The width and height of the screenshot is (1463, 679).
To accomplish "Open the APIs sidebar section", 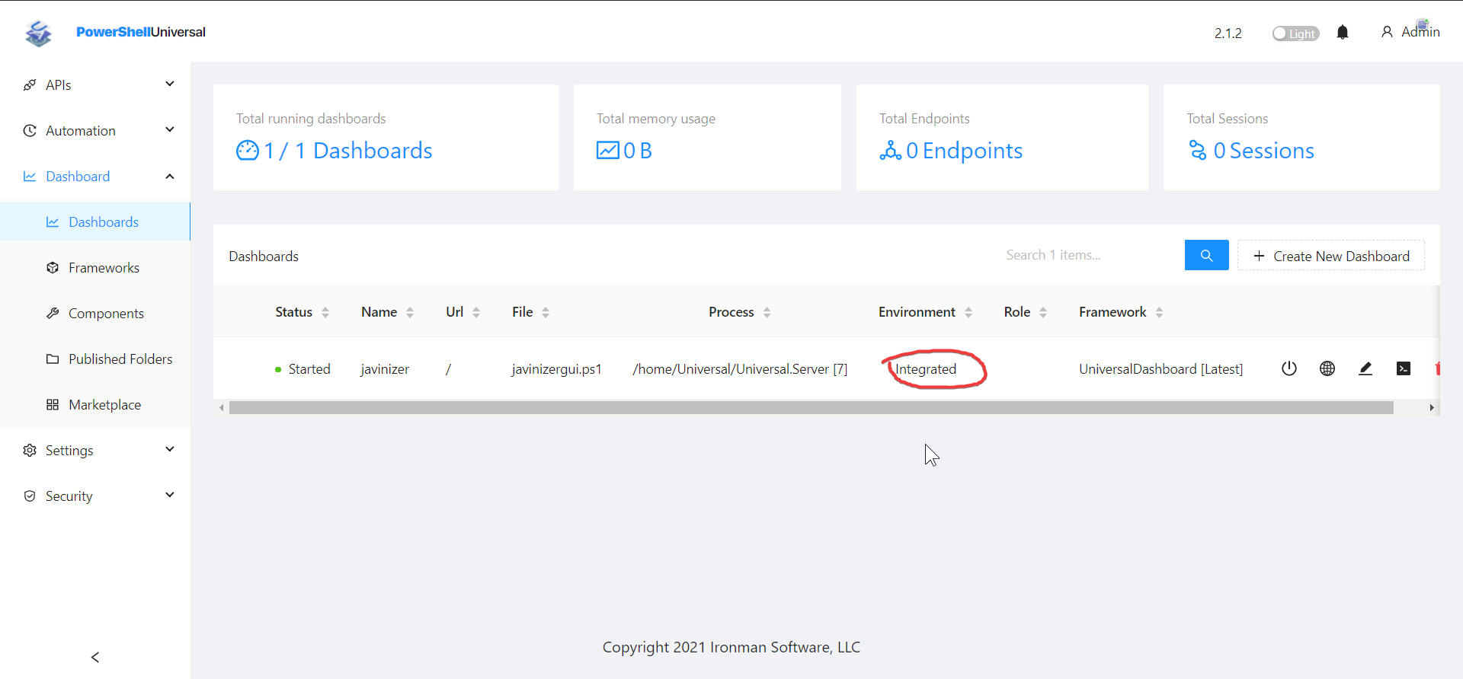I will point(95,84).
